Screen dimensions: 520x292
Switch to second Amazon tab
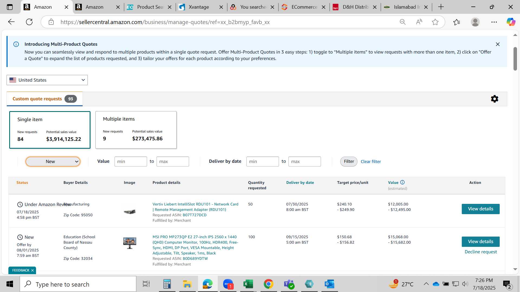click(95, 7)
